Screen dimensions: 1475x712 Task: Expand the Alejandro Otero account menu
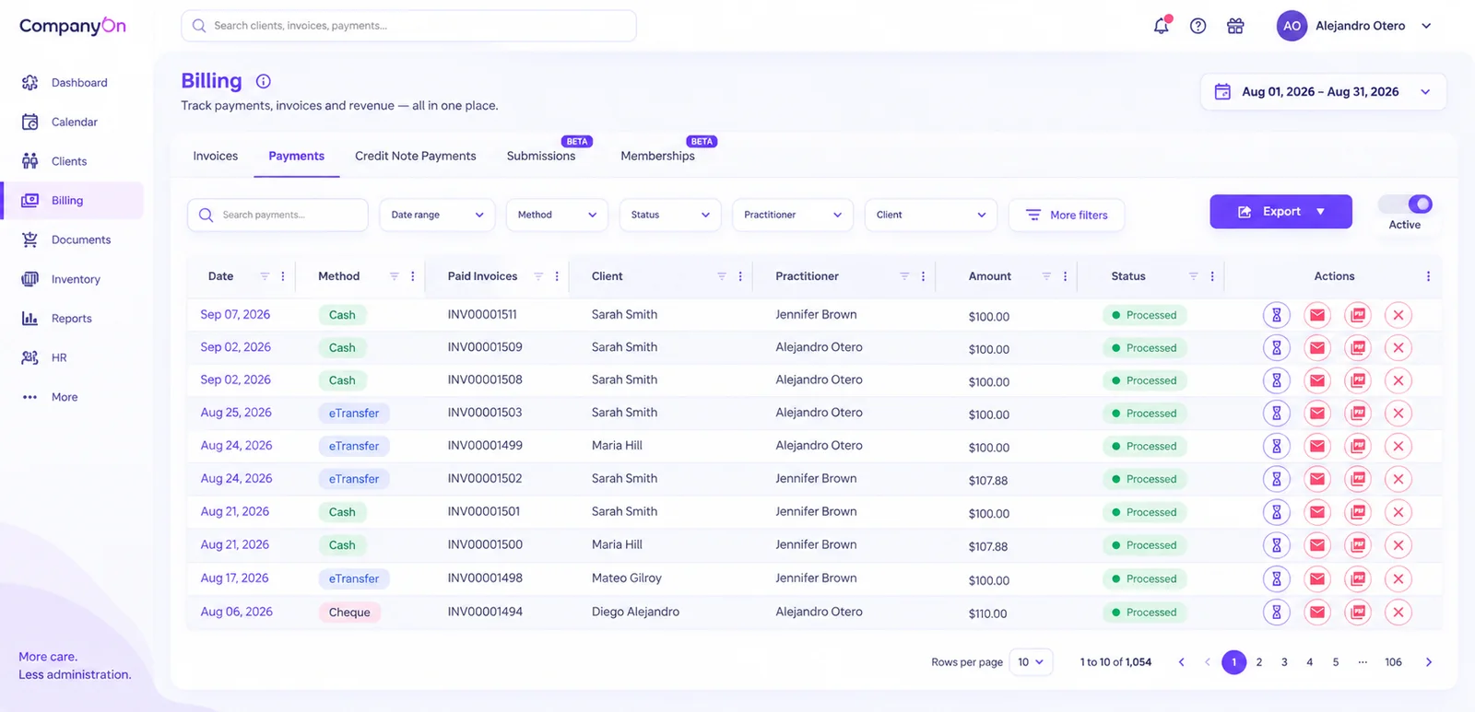(1426, 26)
